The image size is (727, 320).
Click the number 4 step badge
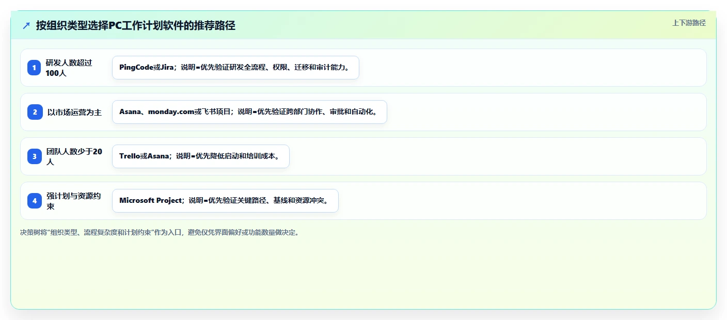[35, 201]
